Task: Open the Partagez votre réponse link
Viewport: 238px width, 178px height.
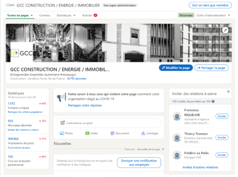Action: click(x=85, y=106)
